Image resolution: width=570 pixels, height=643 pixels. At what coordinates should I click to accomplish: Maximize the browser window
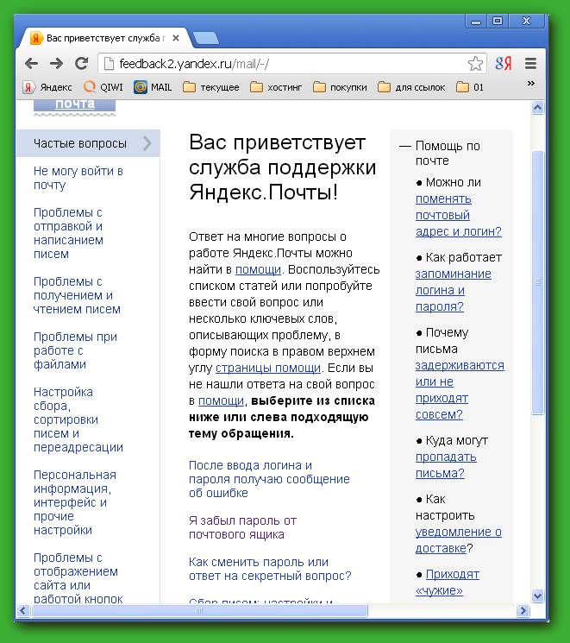[x=498, y=21]
